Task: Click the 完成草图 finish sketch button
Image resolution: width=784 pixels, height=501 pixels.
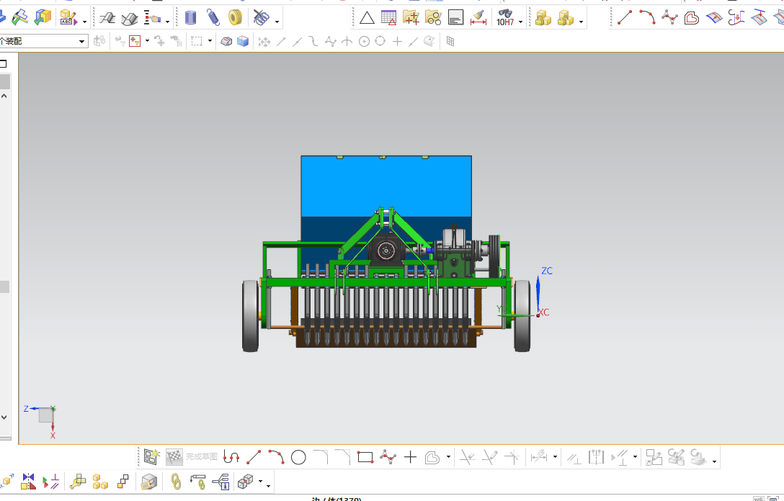Action: click(x=202, y=456)
